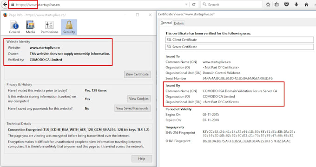The width and height of the screenshot is (316, 167).
Task: Select the Security panel in Page Info
Action: click(x=69, y=27)
